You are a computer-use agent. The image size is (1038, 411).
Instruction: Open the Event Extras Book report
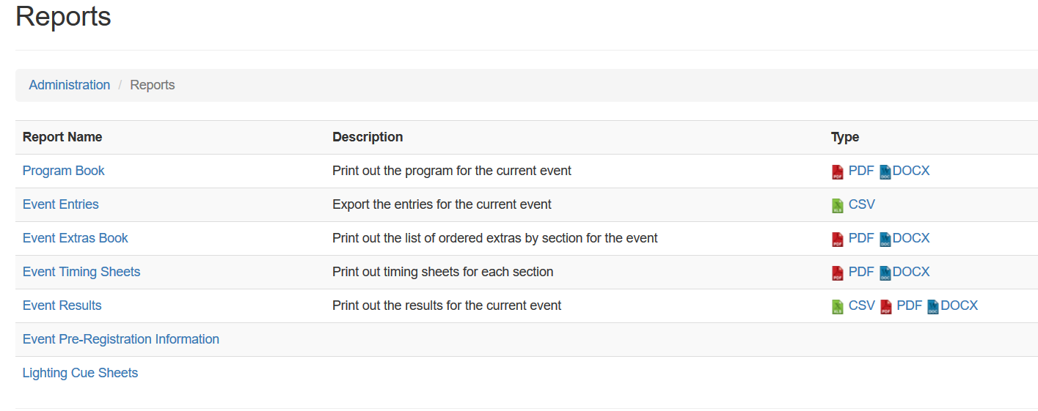(76, 238)
